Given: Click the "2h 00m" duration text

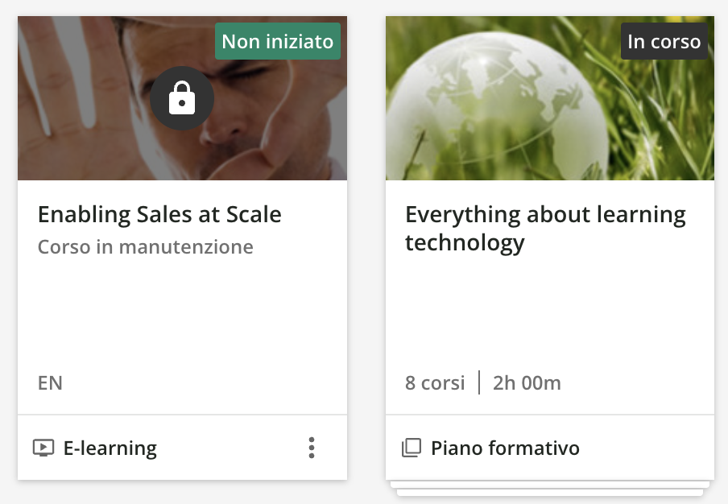Looking at the screenshot, I should pyautogui.click(x=527, y=382).
